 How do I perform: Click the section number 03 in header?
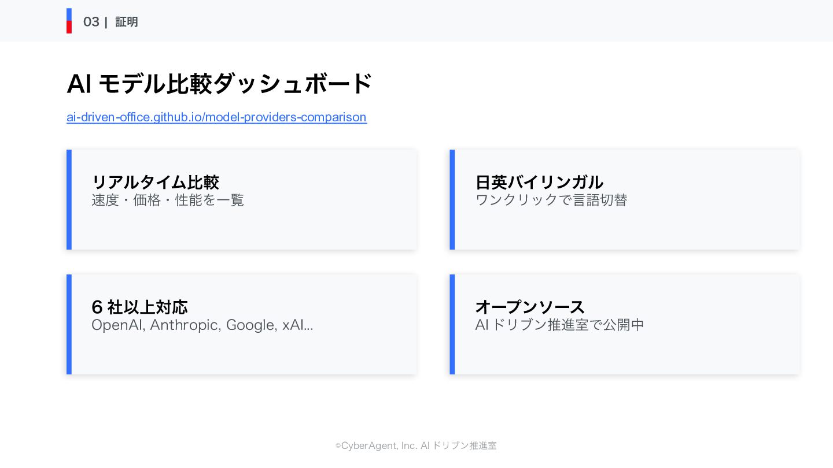[x=91, y=22]
